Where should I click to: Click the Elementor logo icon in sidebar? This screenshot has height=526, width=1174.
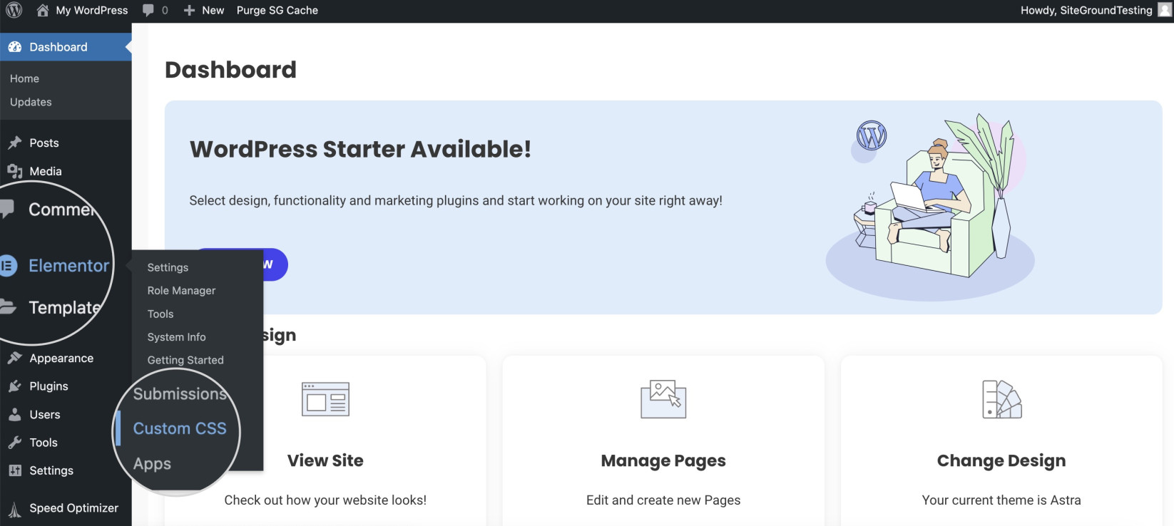pos(8,266)
